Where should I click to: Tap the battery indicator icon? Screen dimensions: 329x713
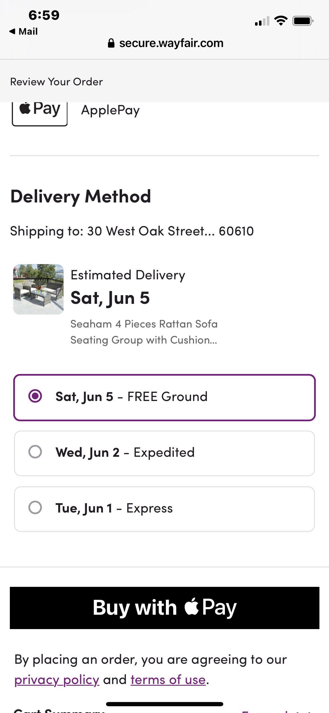tap(303, 21)
